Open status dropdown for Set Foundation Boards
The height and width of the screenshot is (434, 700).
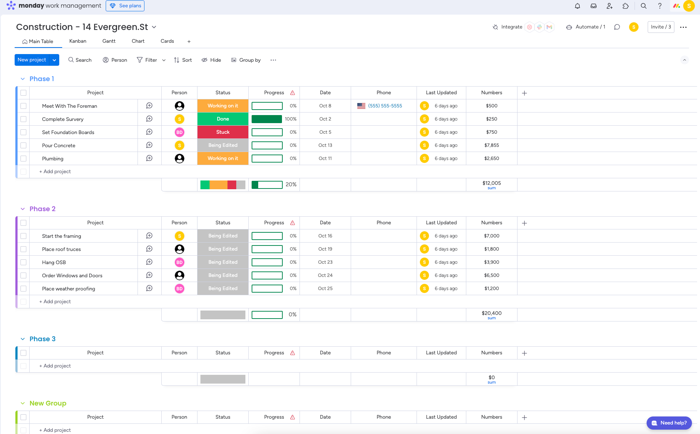(223, 132)
